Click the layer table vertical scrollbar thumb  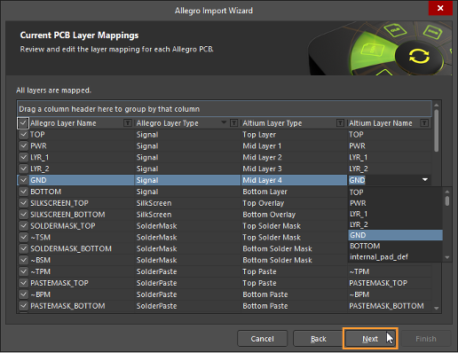coord(437,130)
